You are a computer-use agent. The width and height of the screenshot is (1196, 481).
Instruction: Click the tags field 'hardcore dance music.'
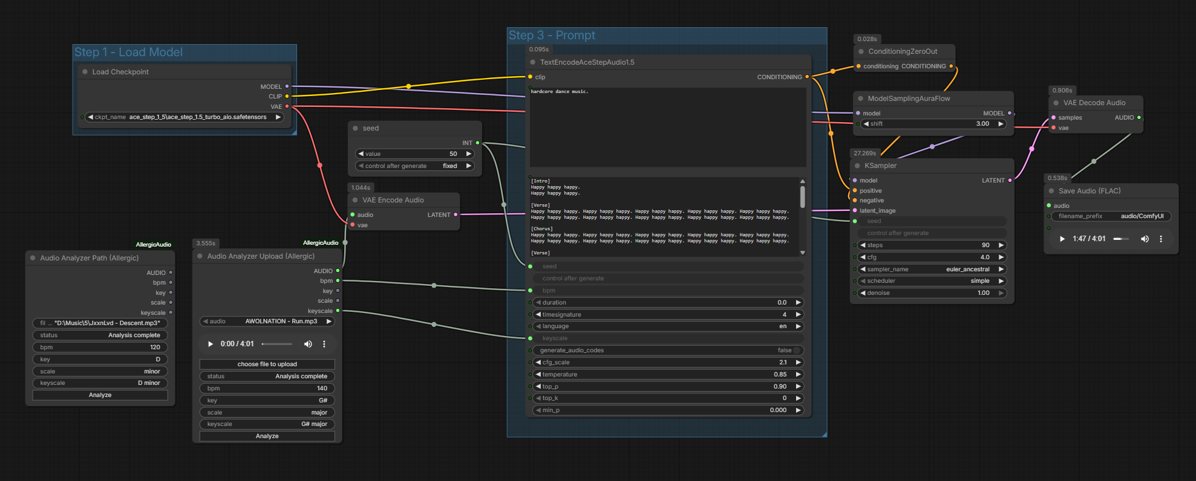click(668, 128)
